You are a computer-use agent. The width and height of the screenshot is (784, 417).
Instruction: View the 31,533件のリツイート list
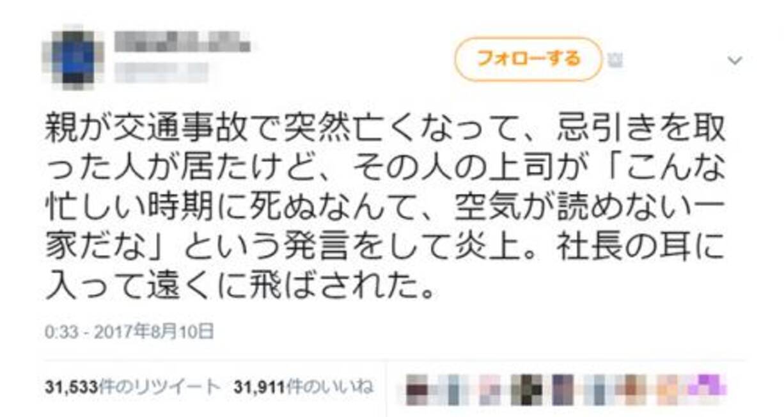click(133, 387)
